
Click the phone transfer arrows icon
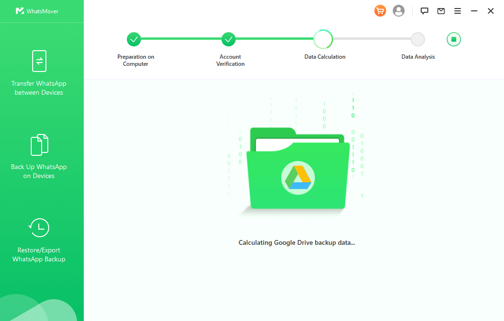39,61
